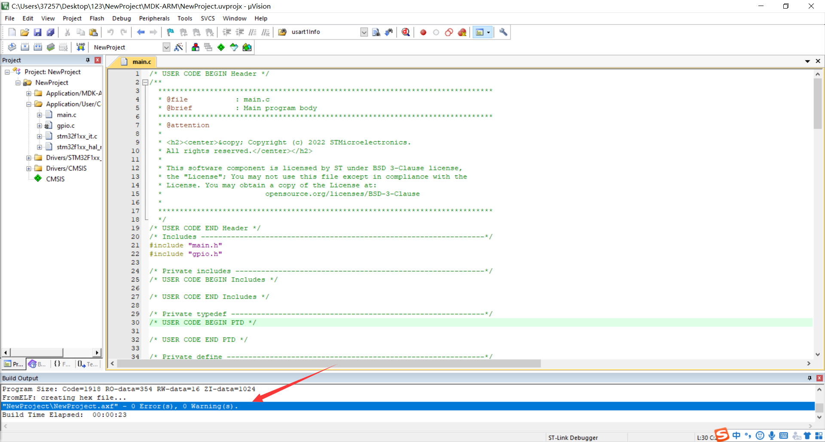Click the editor horizontal scrollbar thumb
The width and height of the screenshot is (825, 442).
click(329, 363)
